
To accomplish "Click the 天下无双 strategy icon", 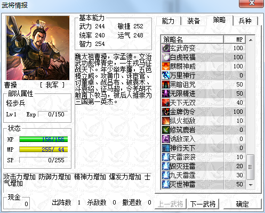I will 166,102.
